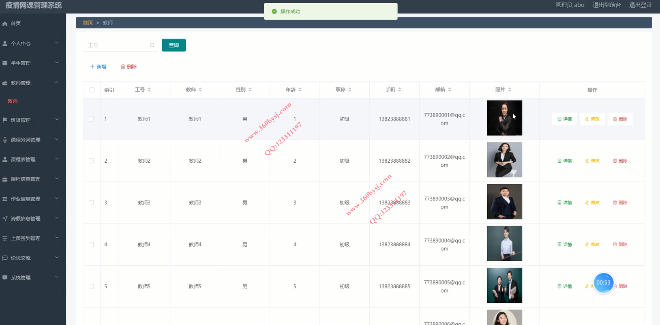Click the 教师管理 sidebar icon
The height and width of the screenshot is (325, 660).
[5, 83]
